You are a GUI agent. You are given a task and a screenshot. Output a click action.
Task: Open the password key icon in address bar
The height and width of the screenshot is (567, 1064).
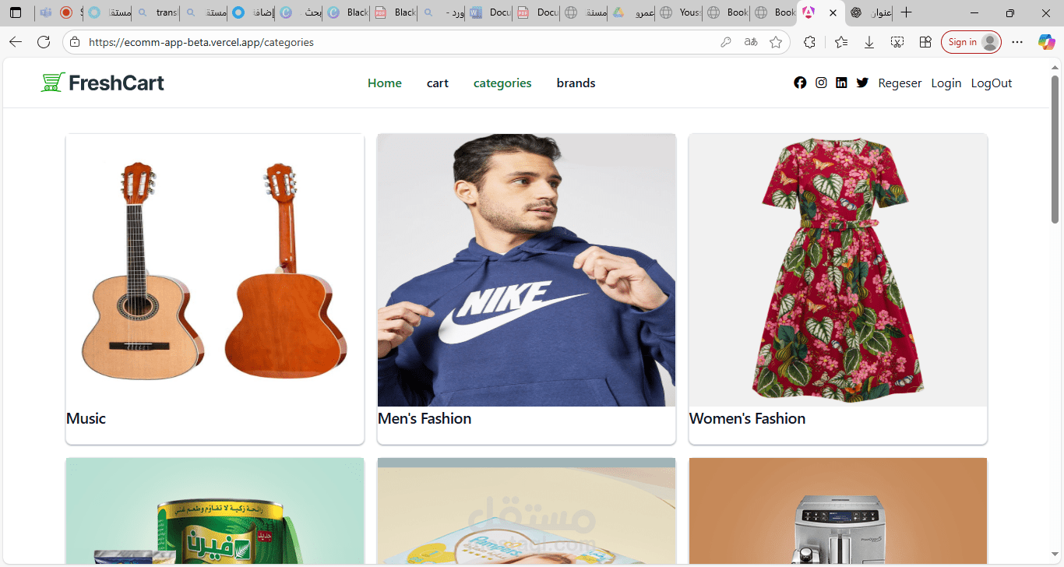[x=726, y=42]
